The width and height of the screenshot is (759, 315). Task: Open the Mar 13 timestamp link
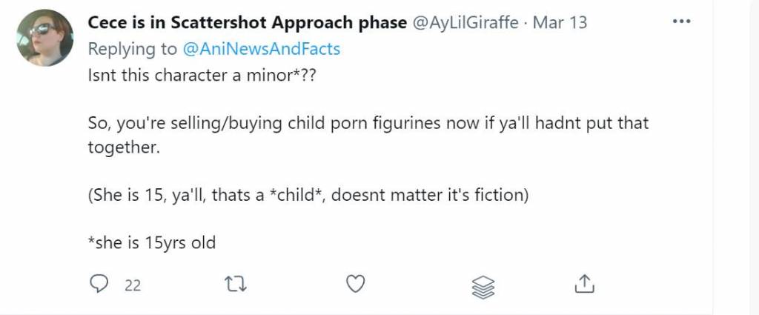[560, 22]
